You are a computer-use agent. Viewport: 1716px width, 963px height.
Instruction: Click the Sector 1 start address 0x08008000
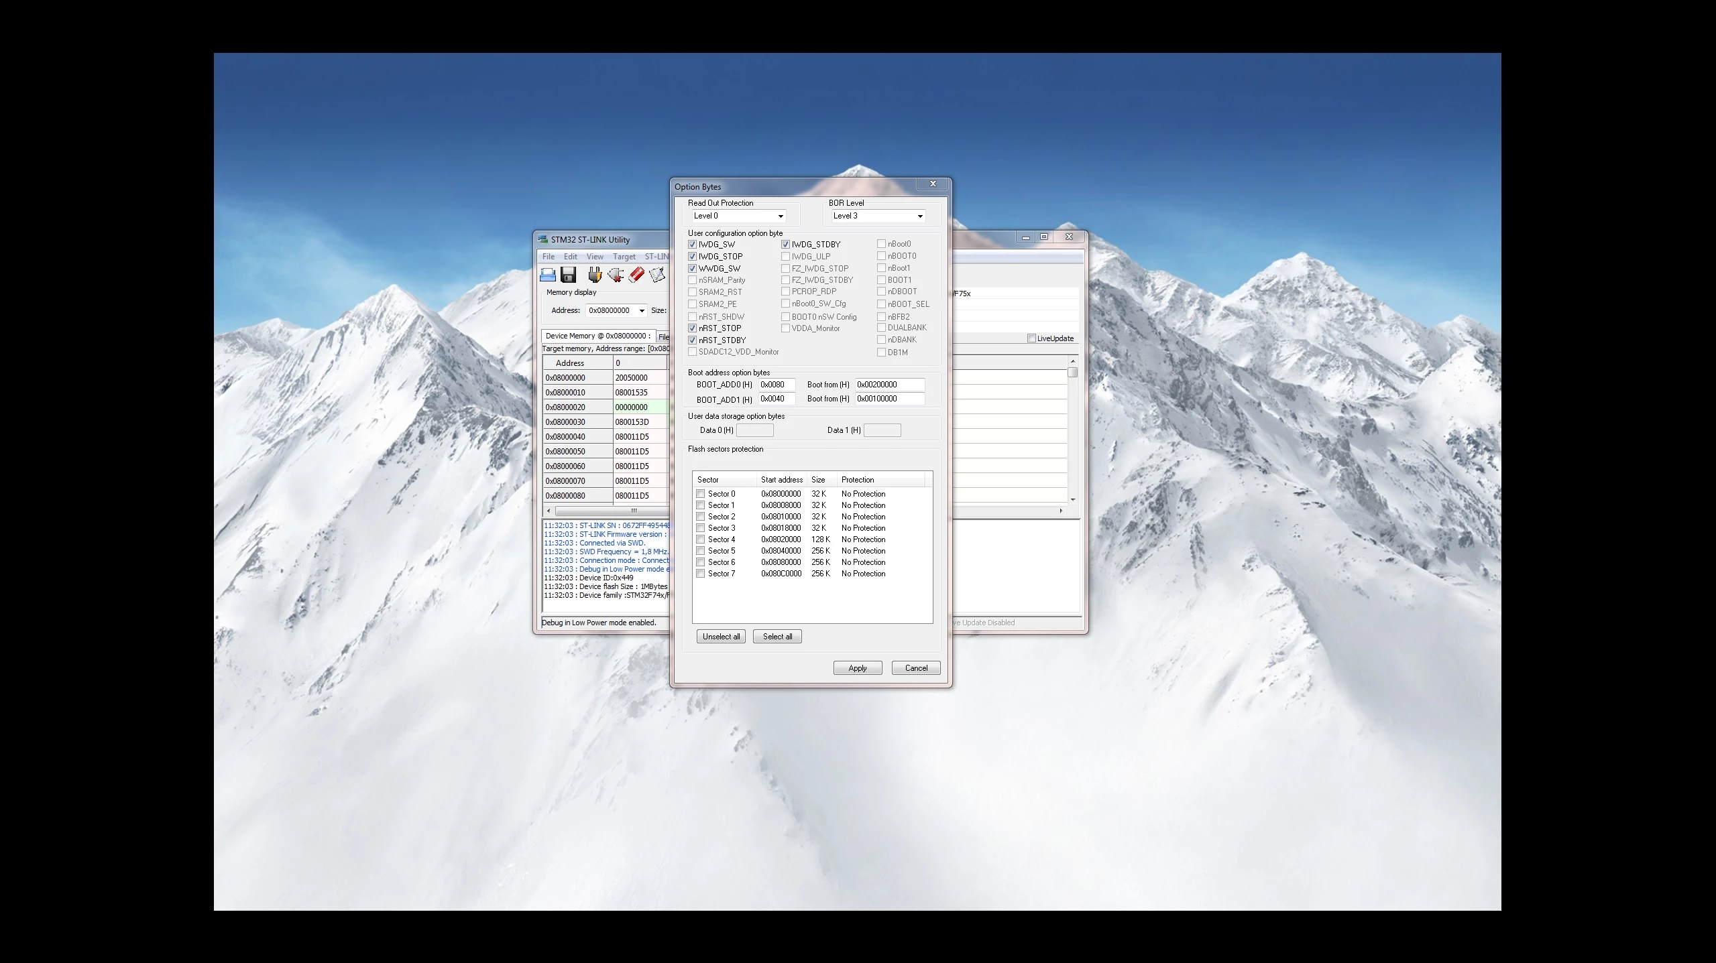(x=781, y=505)
